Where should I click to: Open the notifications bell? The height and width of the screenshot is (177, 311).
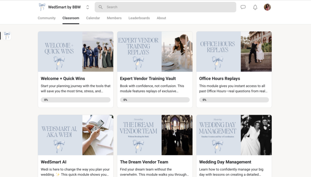[x=255, y=7]
